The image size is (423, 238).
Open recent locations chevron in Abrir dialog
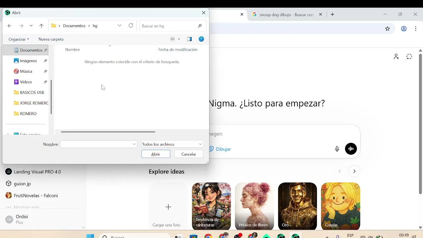point(31,26)
